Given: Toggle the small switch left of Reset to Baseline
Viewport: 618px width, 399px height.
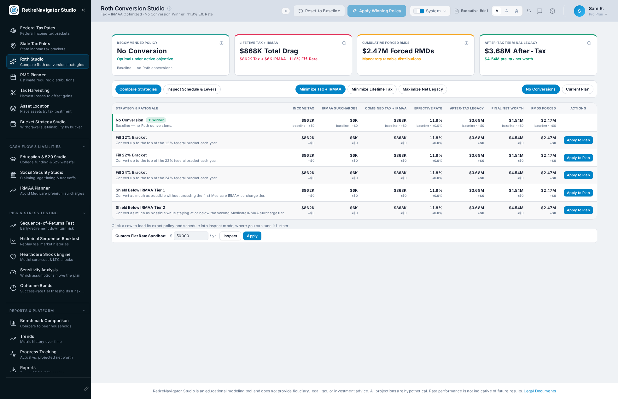Looking at the screenshot, I should pyautogui.click(x=285, y=11).
